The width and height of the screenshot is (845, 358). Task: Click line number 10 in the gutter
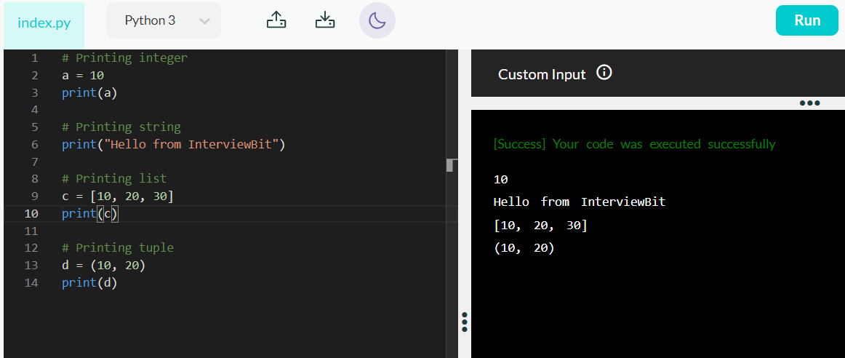(x=32, y=213)
